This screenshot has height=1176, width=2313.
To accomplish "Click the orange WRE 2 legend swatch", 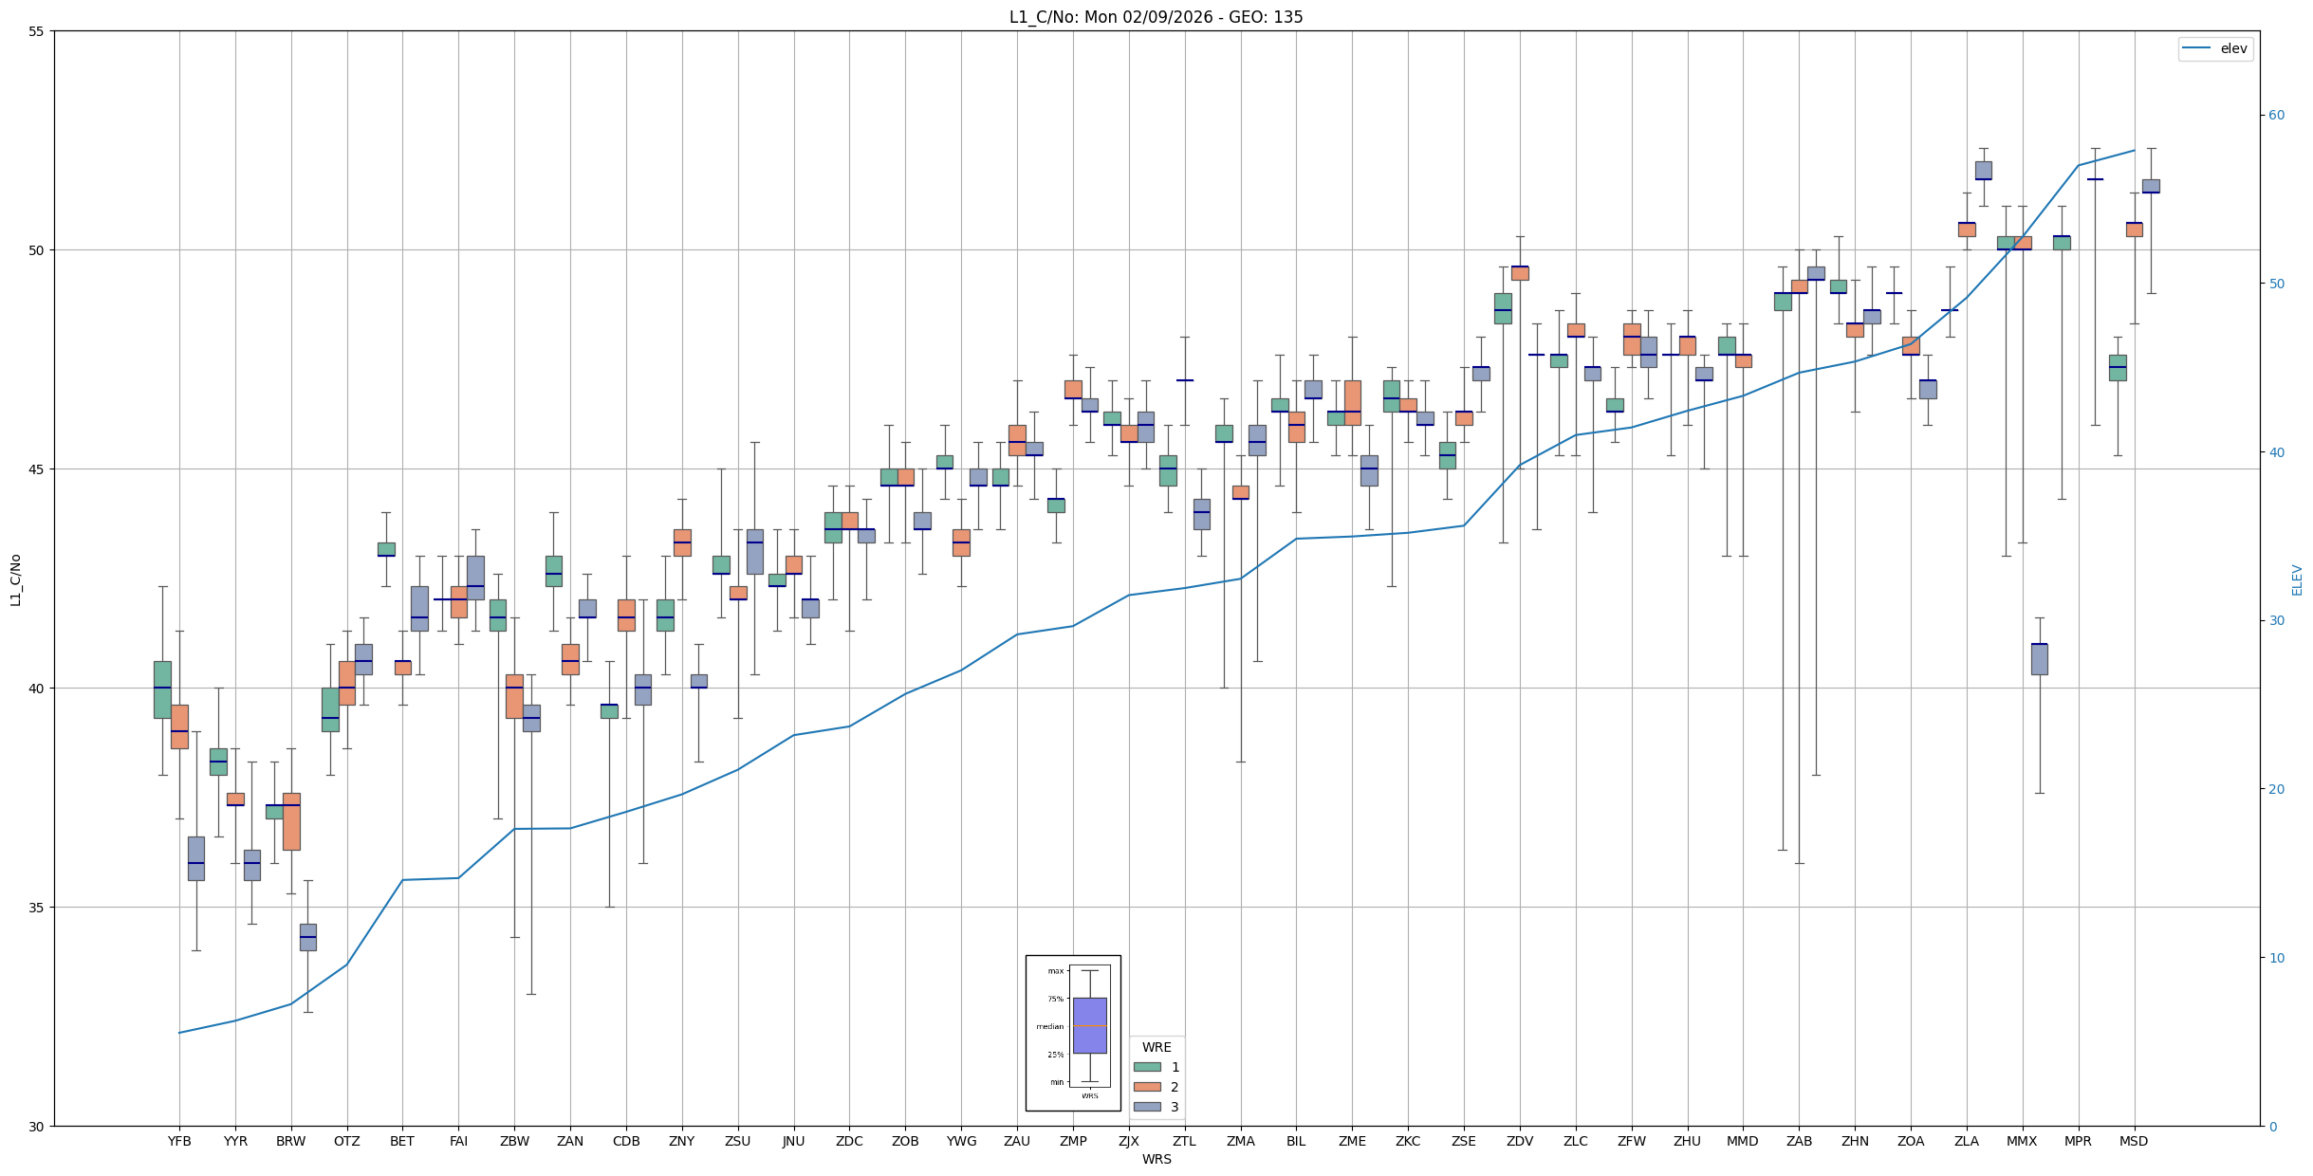I will click(1147, 1087).
